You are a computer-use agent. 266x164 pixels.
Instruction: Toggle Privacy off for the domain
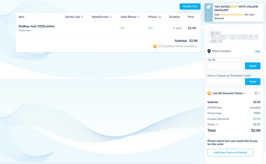pyautogui.click(x=150, y=28)
